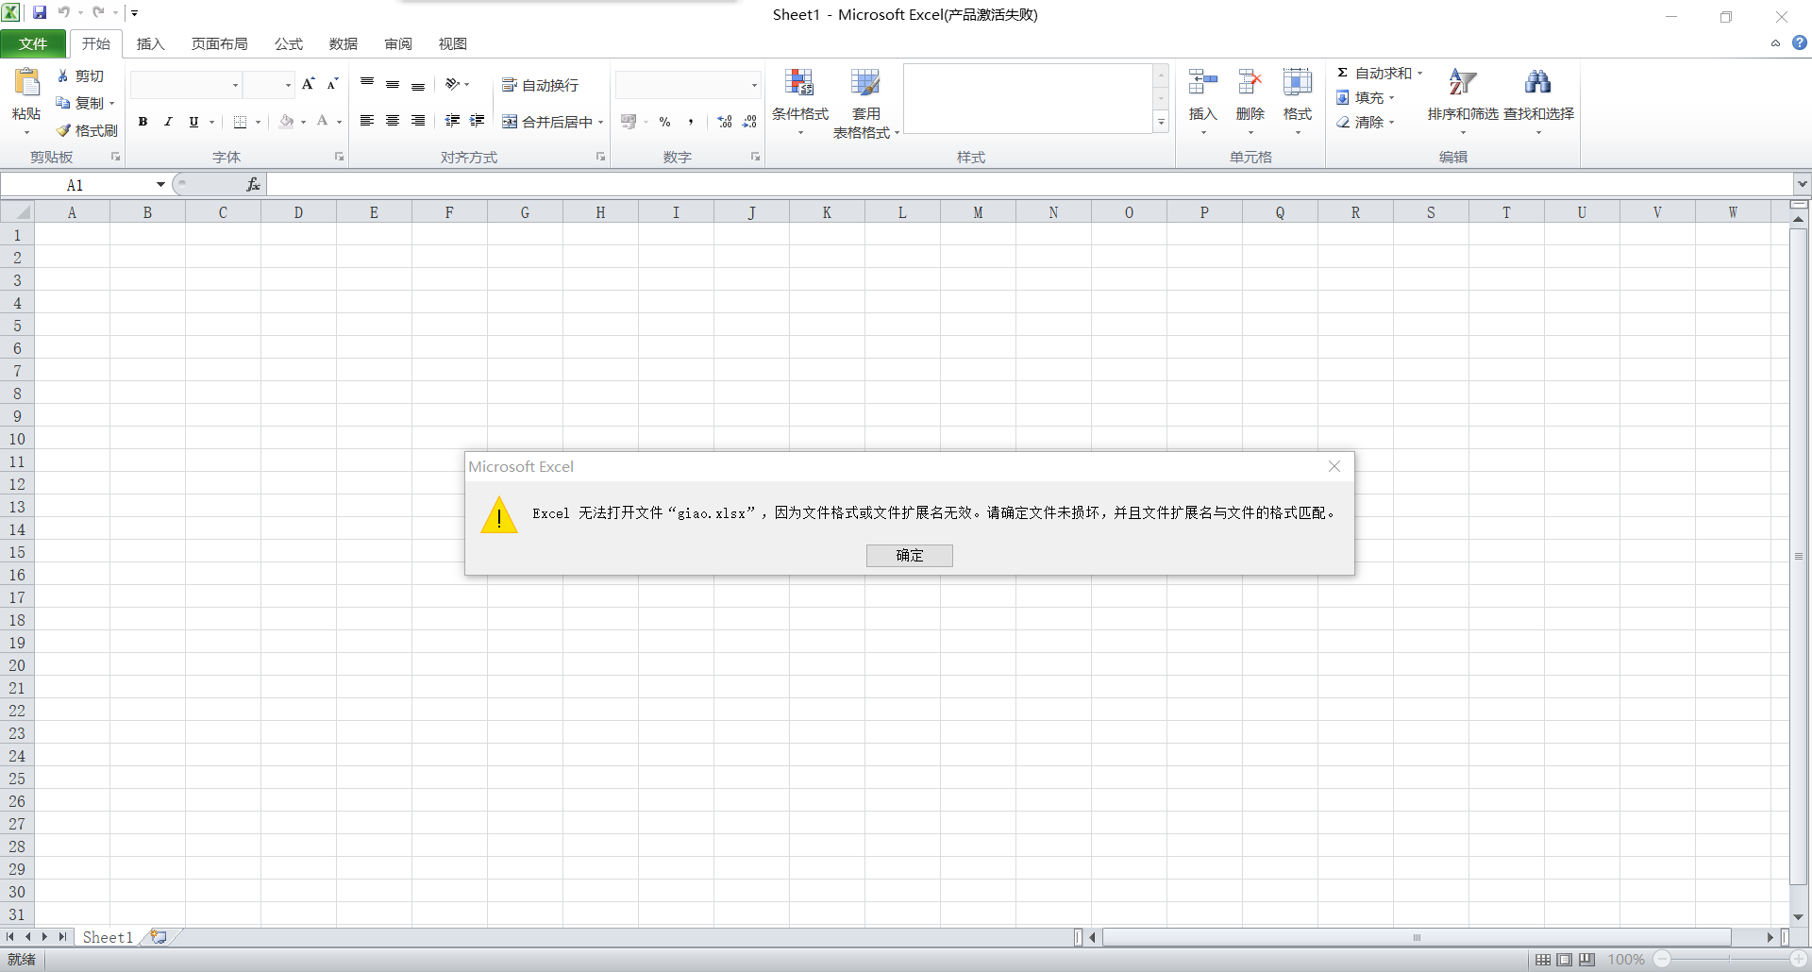1812x972 pixels.
Task: Open the Merge and Center (合并后居中) dropdown
Action: (601, 122)
